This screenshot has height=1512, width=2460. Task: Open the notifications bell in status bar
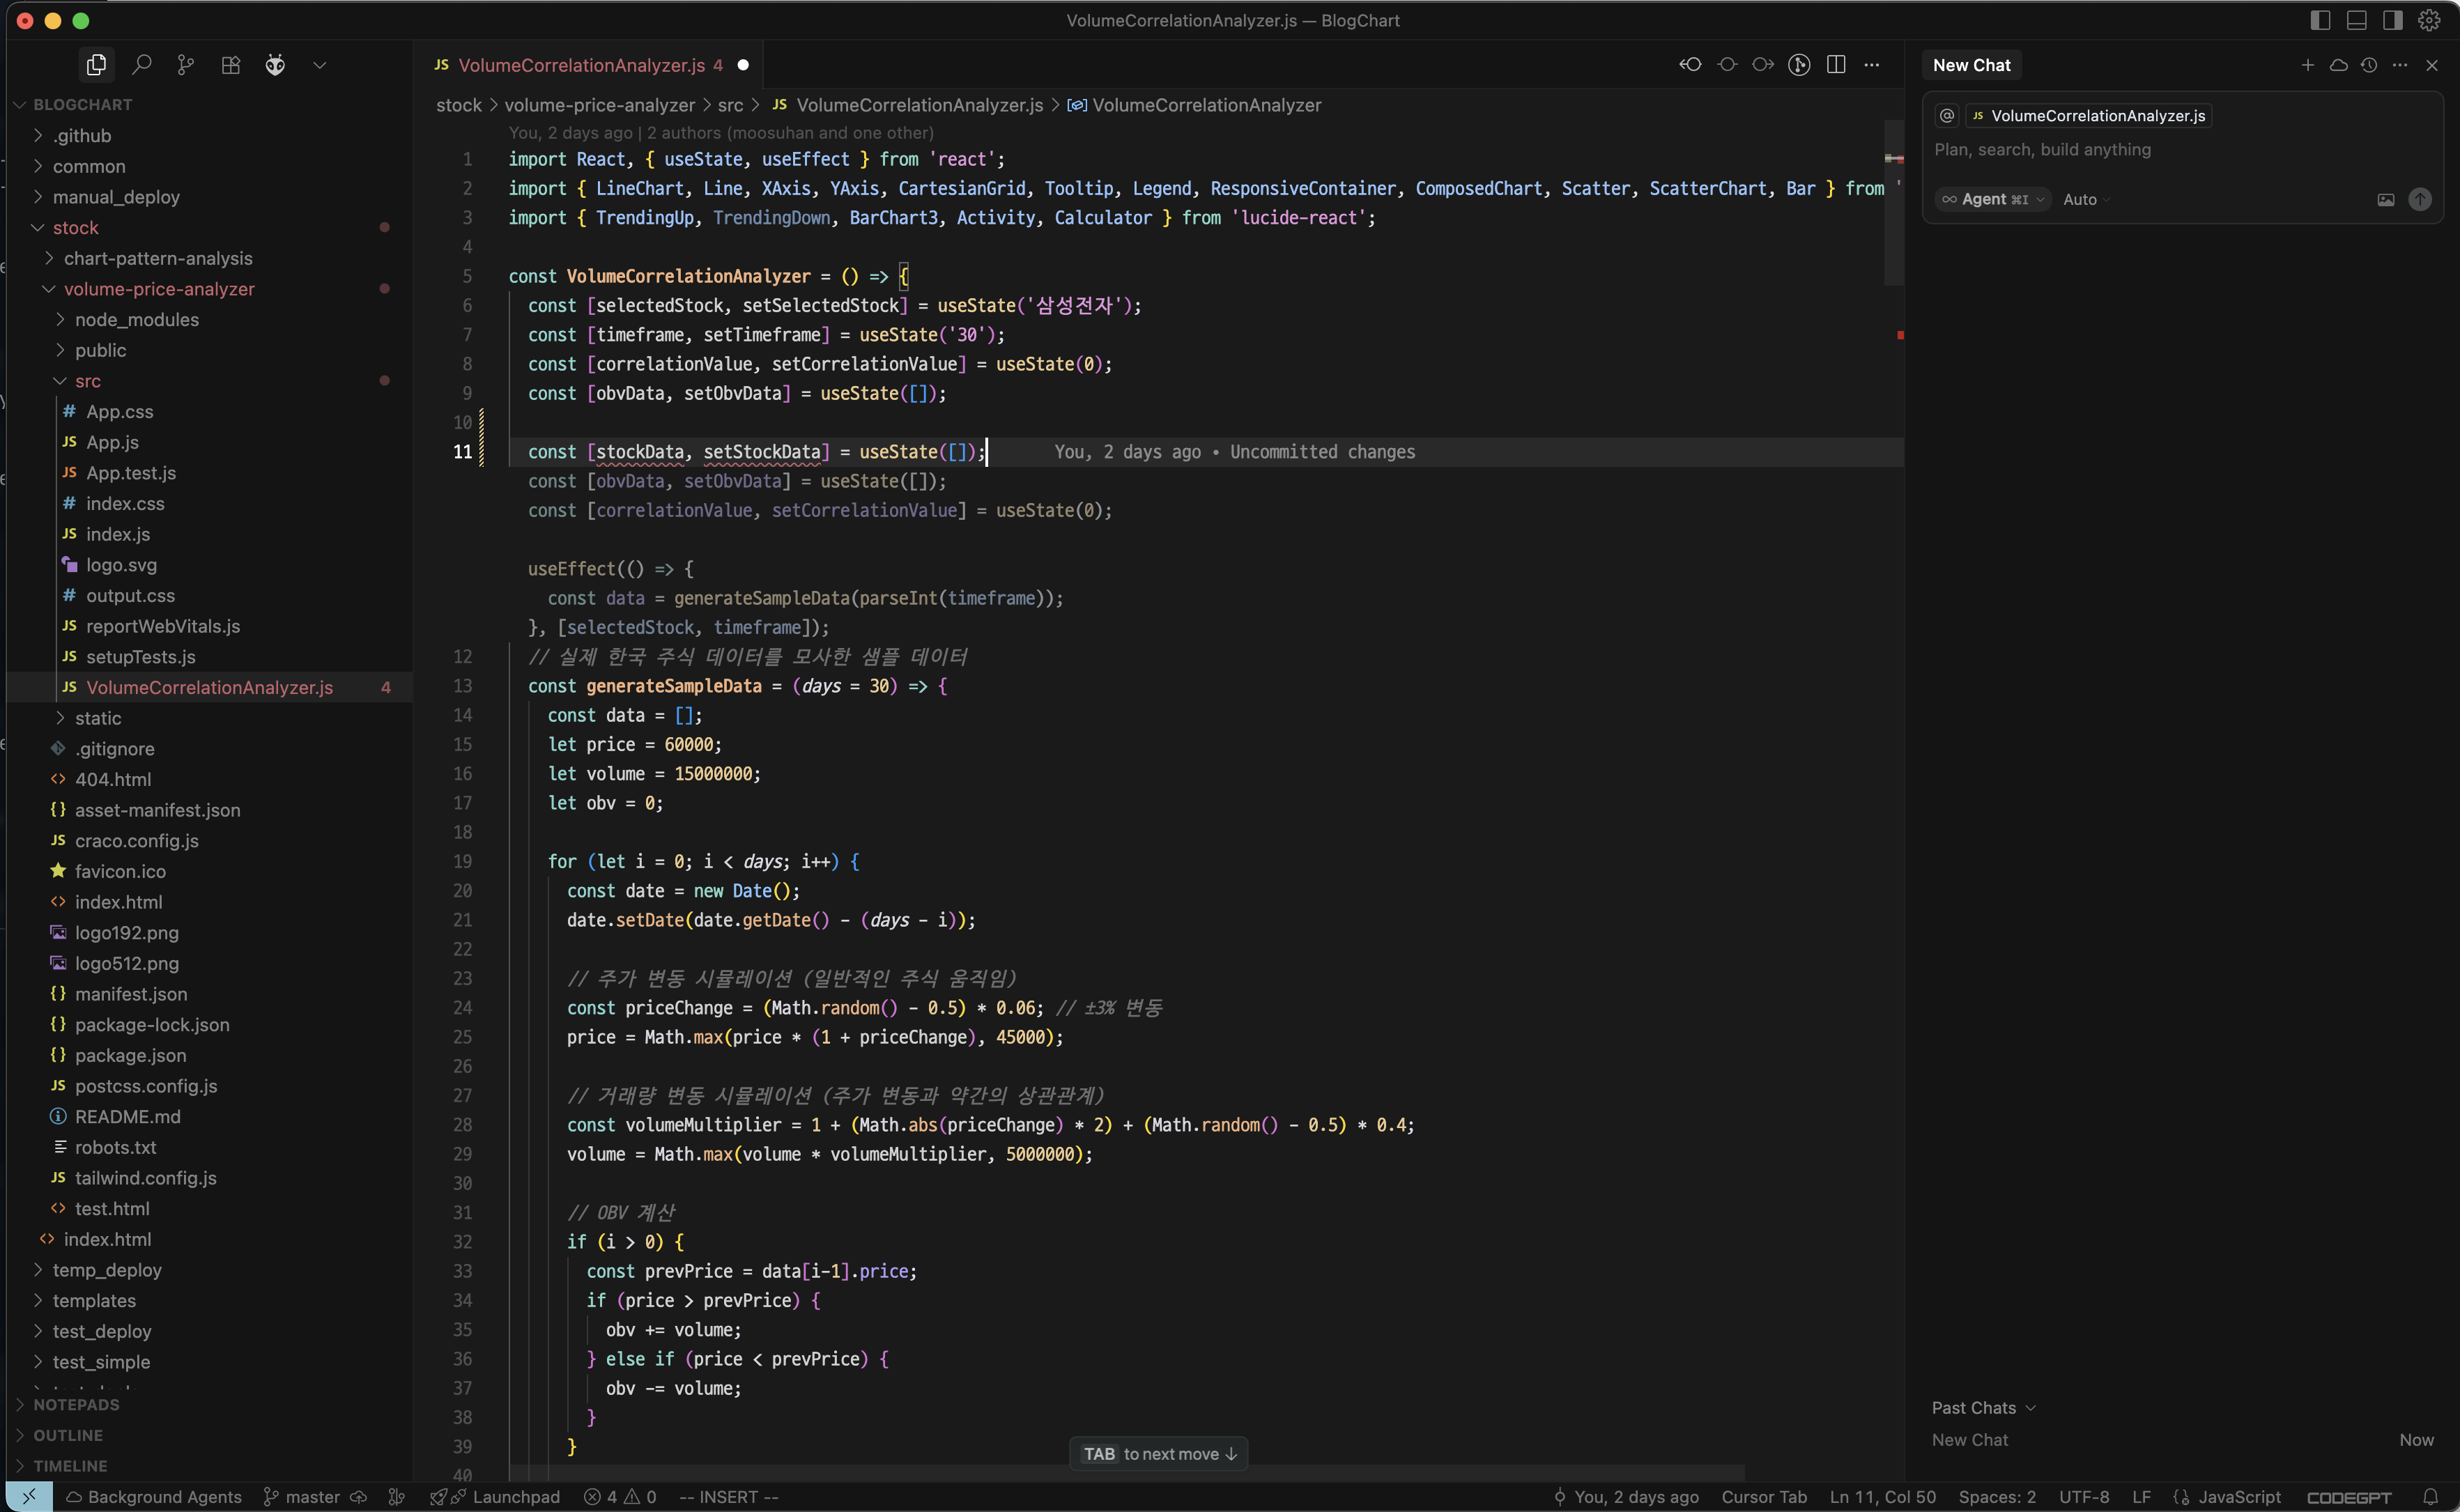click(2431, 1497)
